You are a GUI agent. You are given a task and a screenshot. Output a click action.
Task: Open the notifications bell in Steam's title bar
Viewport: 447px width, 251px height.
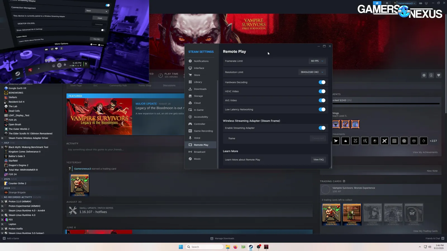[x=387, y=3]
